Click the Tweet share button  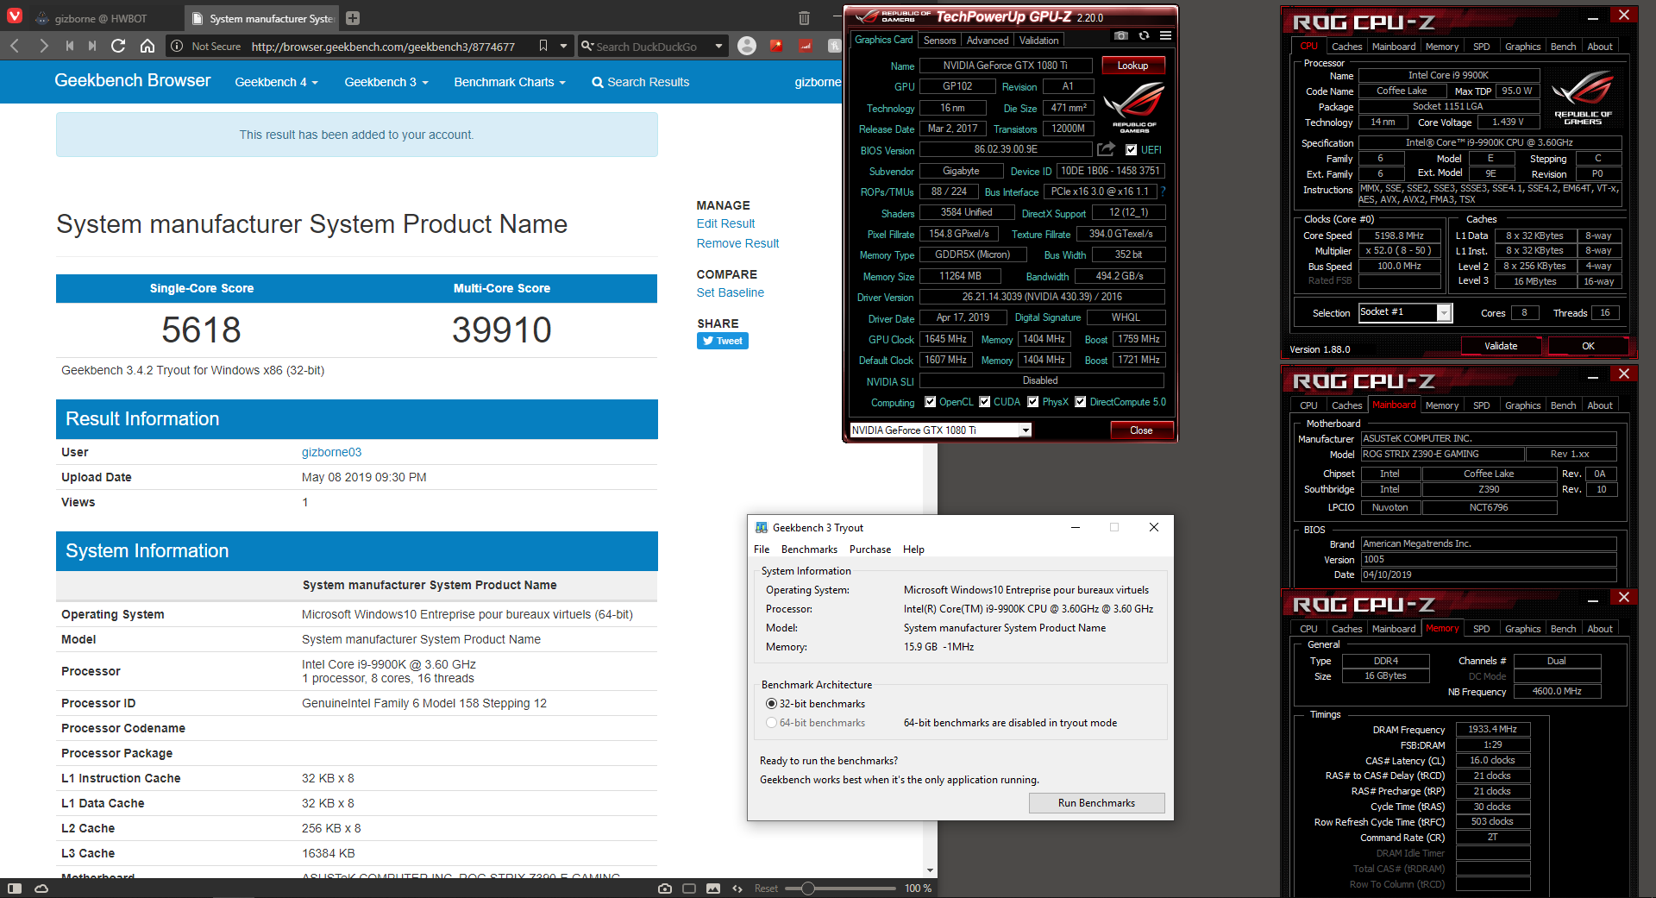click(723, 341)
